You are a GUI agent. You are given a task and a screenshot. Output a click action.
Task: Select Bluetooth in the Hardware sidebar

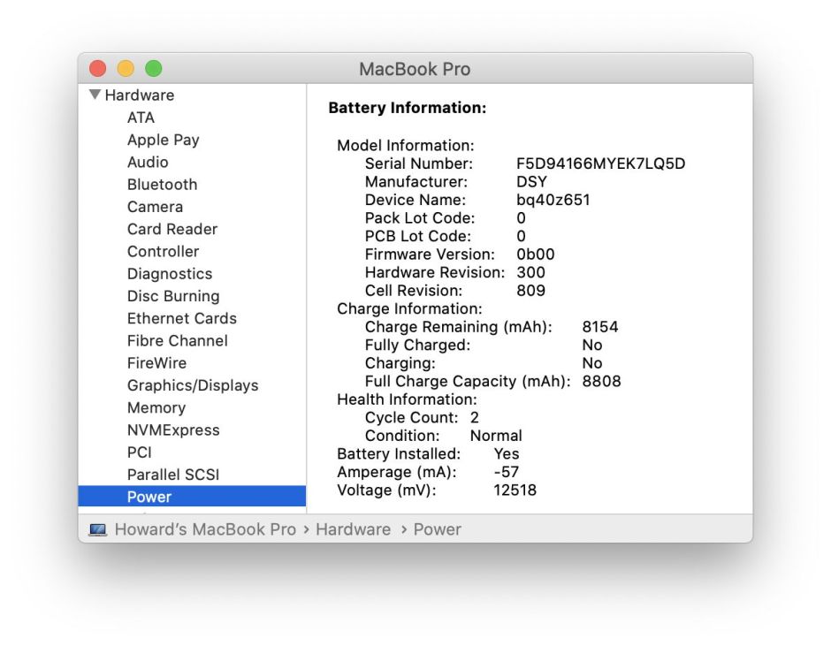click(x=162, y=184)
